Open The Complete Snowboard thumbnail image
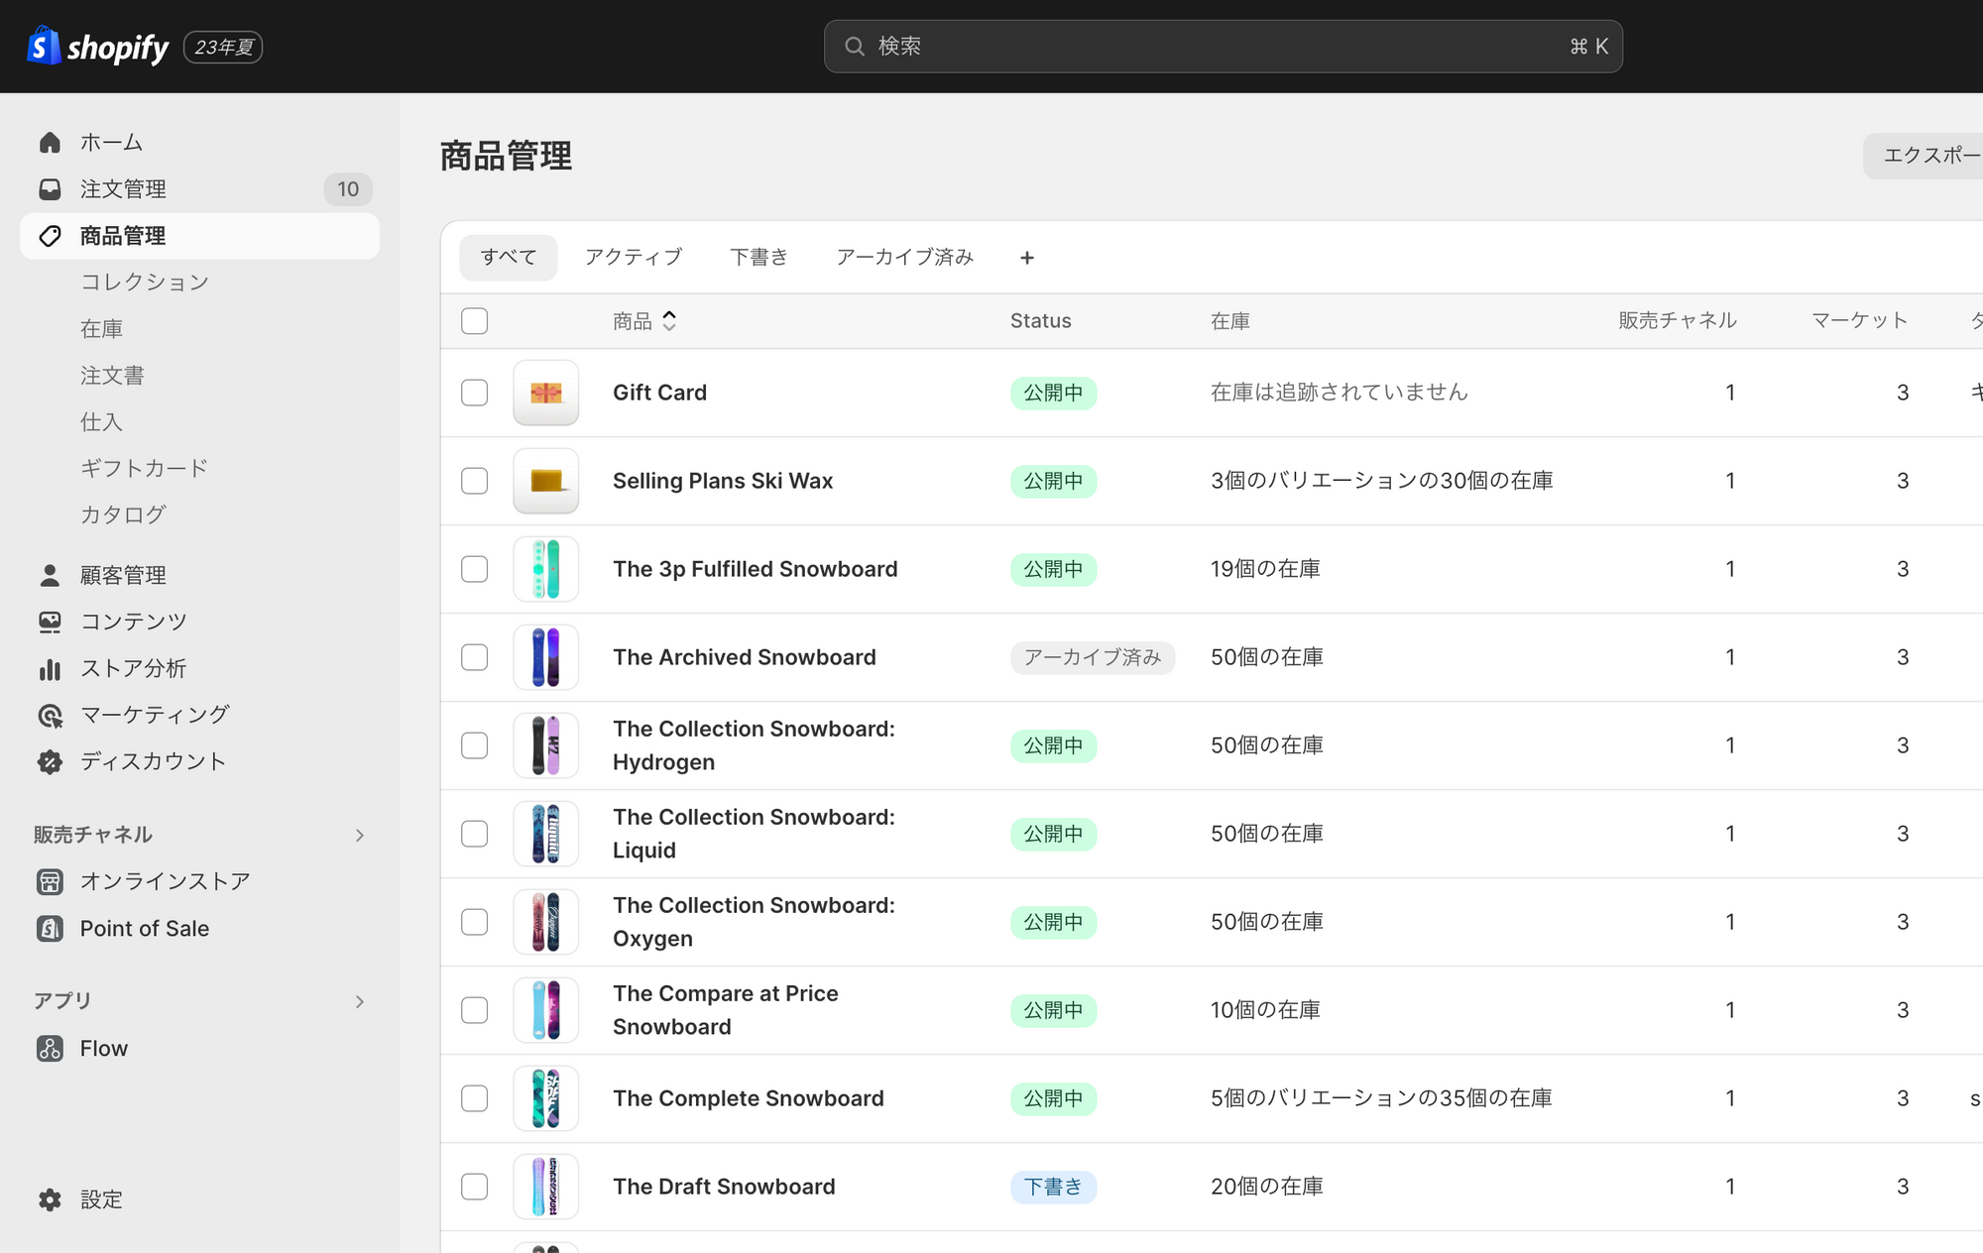Screen dimensions: 1983x1253 546,1098
